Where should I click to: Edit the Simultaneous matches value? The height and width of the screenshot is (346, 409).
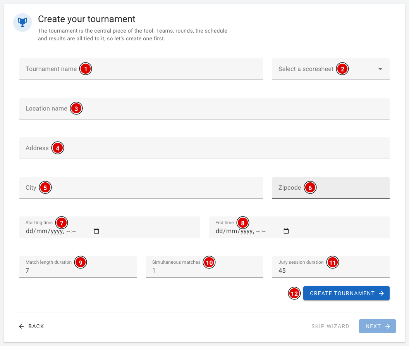[204, 267]
